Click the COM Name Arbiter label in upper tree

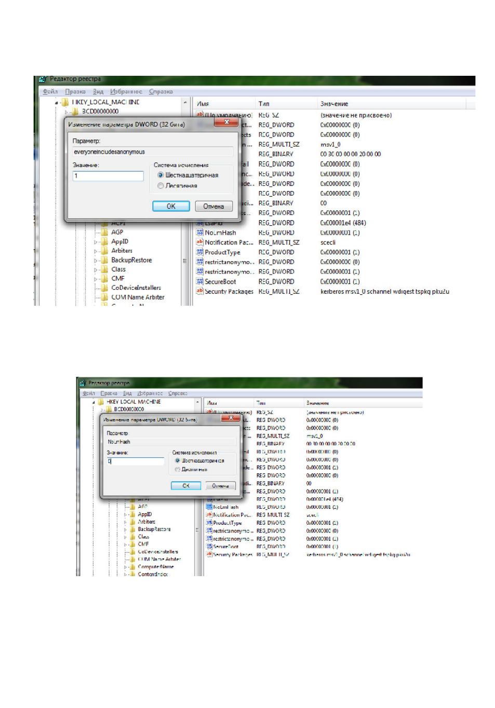[x=138, y=297]
